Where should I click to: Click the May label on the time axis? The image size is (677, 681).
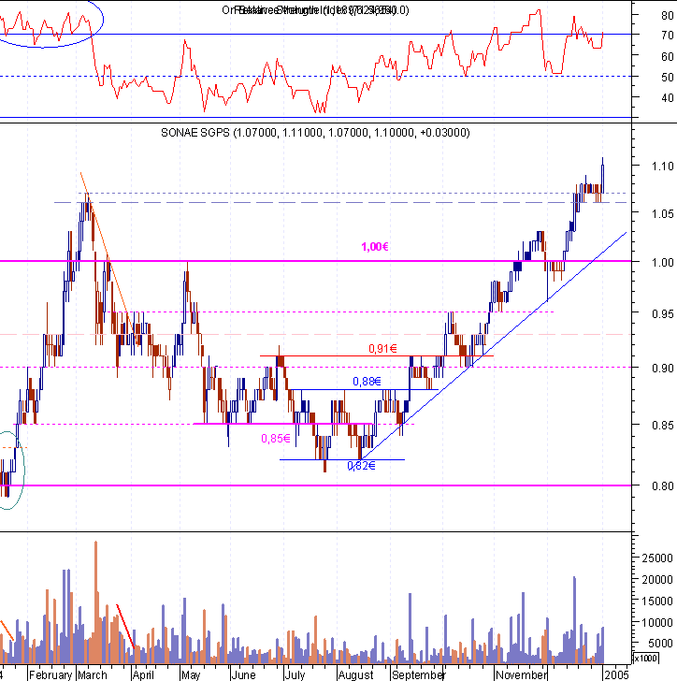[191, 675]
